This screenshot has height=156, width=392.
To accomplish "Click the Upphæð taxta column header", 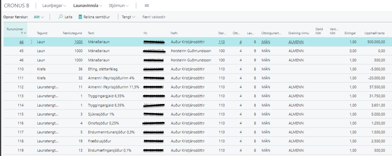I will [375, 33].
